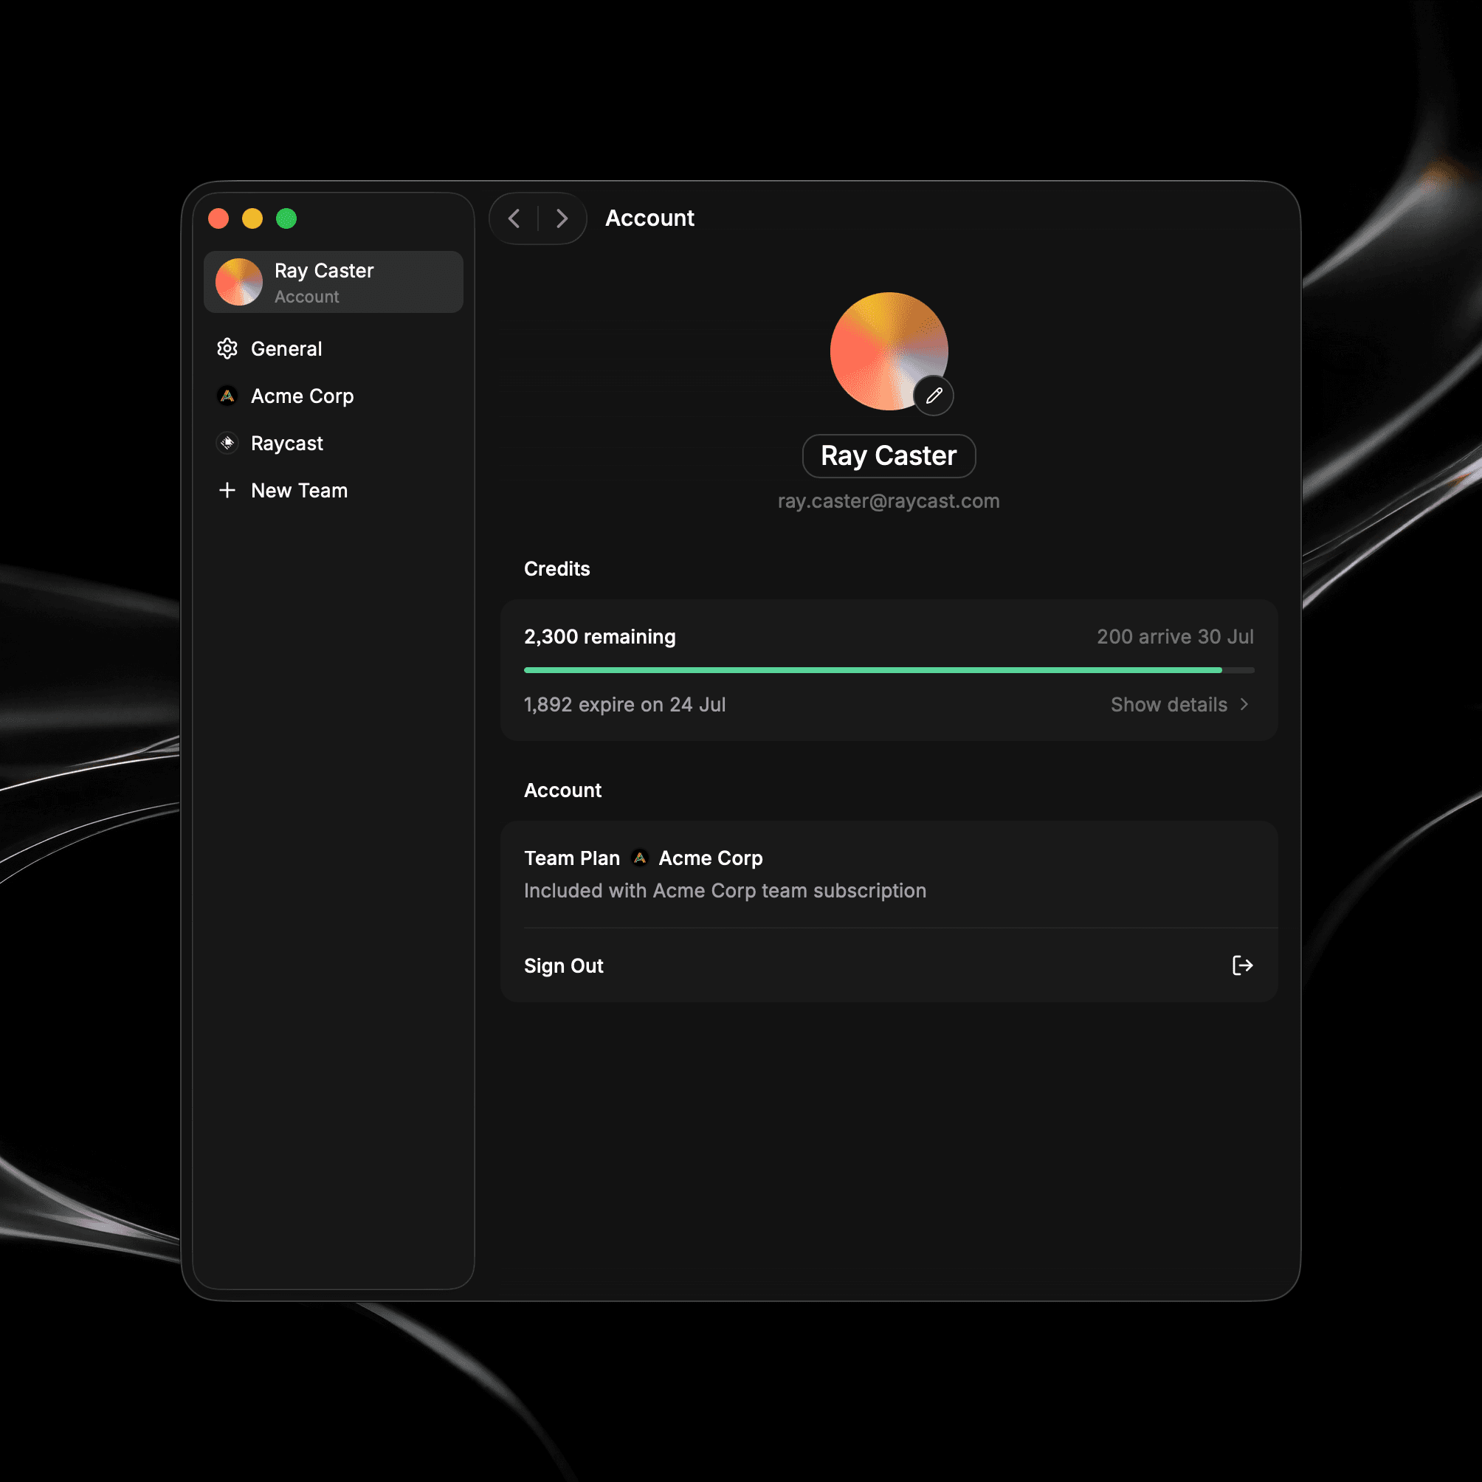This screenshot has height=1482, width=1482.
Task: Click Ray Caster avatar in sidebar
Action: [x=239, y=281]
